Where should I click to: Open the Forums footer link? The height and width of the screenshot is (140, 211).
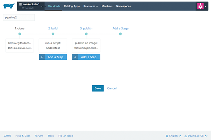pyautogui.click(x=39, y=136)
